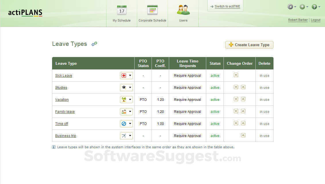Viewport: 325px width, 184px height.
Task: Click the Create Leave Type button
Action: tap(249, 45)
